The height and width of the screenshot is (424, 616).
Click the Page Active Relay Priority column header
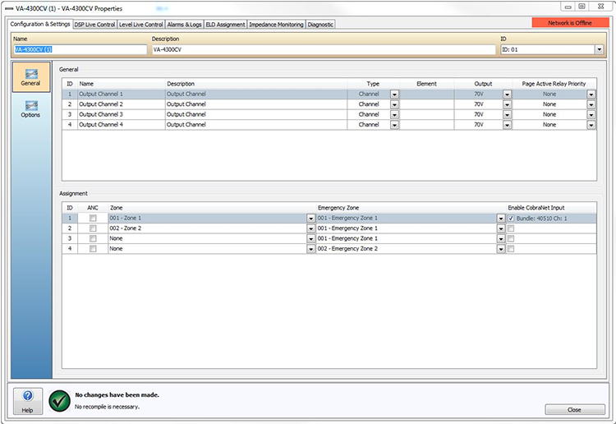[x=554, y=84]
